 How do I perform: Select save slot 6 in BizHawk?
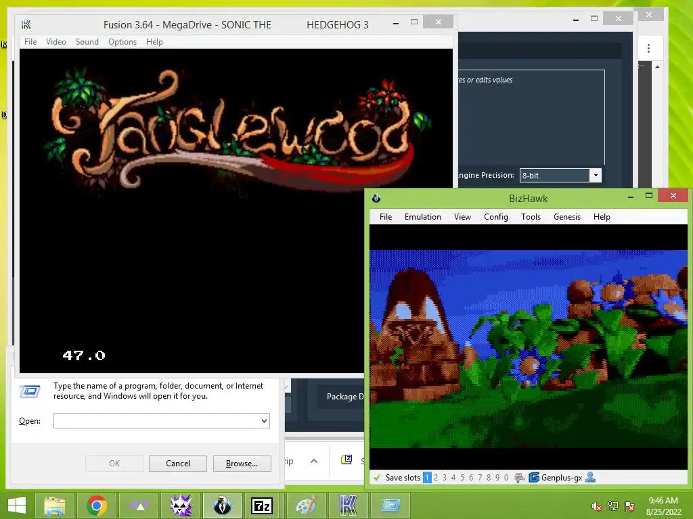point(471,478)
